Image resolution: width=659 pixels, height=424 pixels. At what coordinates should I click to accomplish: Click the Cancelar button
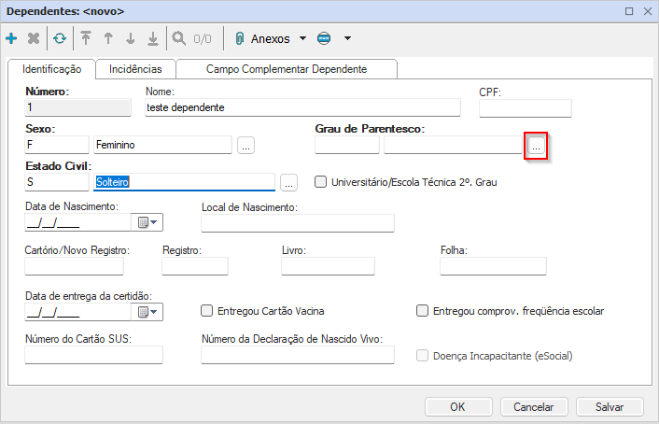534,406
